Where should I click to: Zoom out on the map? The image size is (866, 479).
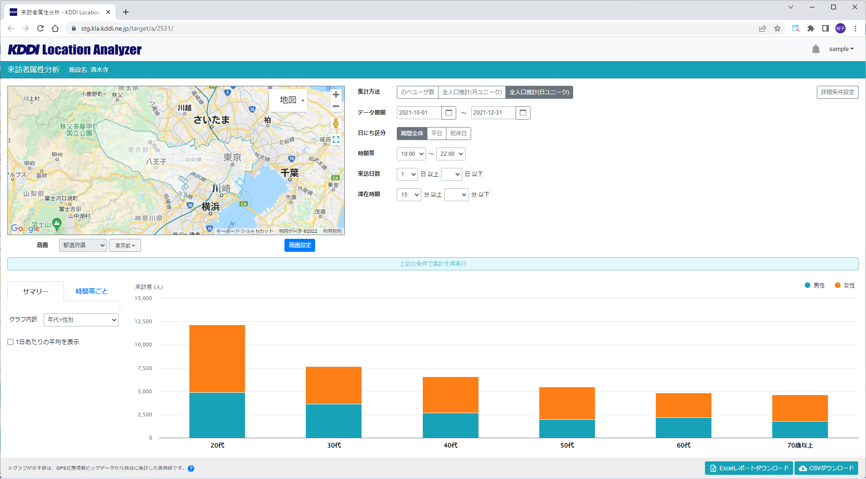(x=336, y=107)
